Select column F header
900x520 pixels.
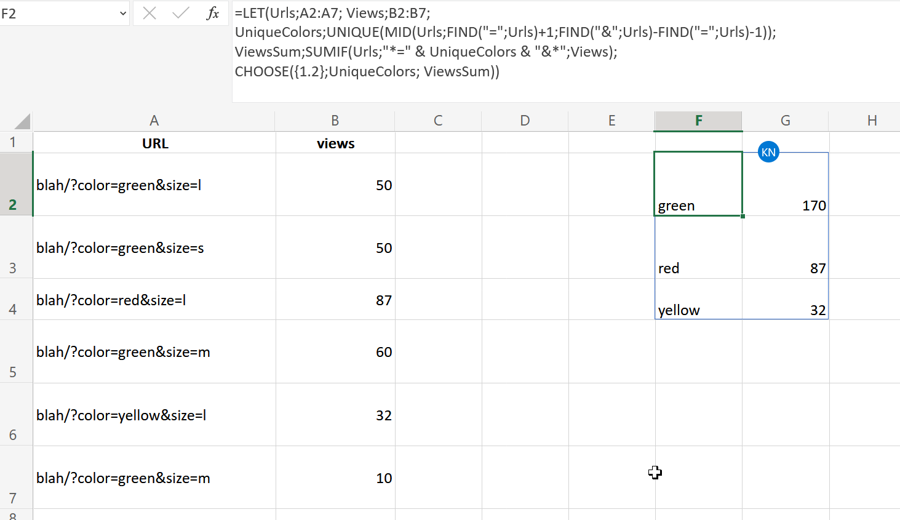point(699,121)
